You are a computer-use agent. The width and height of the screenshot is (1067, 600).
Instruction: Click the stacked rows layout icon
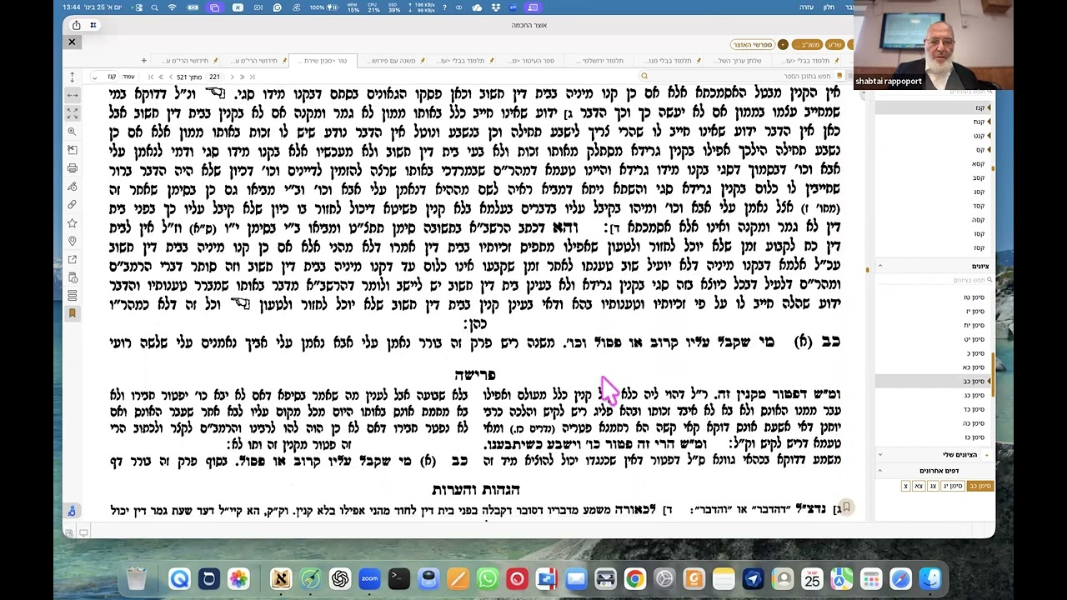click(x=73, y=296)
